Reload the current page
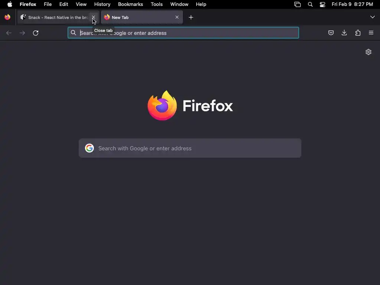380x285 pixels. pyautogui.click(x=36, y=33)
